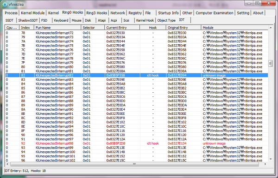
Task: Click the app icon in title bar
Action: point(5,5)
